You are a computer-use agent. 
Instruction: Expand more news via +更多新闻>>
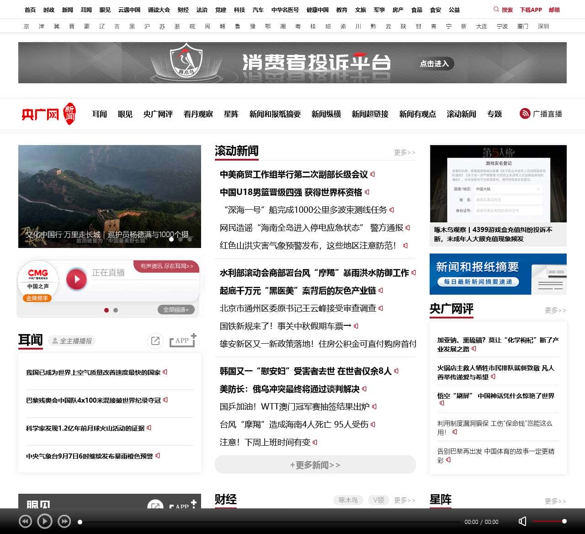click(315, 464)
